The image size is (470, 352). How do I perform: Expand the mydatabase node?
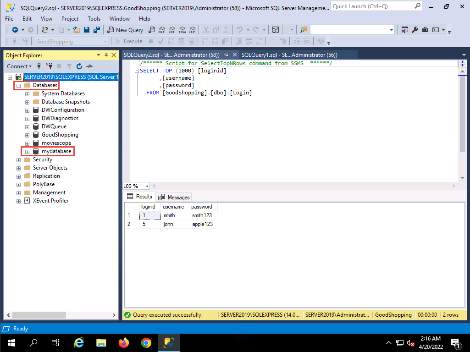[27, 152]
